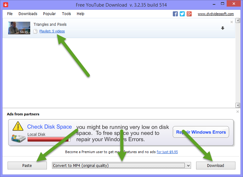Click Repair Windows Errors ad button

(x=201, y=132)
